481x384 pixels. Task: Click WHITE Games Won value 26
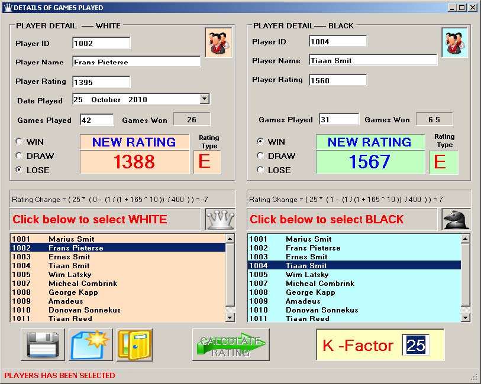pos(192,119)
